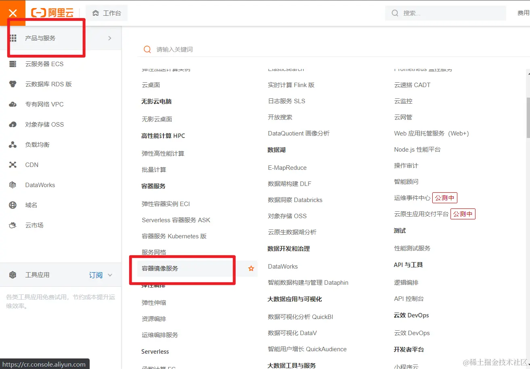Image resolution: width=530 pixels, height=369 pixels.
Task: Click the 产品与服务 grid icon
Action: click(x=13, y=38)
